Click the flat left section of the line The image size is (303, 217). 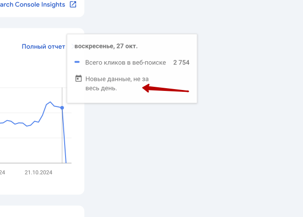[x=18, y=123]
